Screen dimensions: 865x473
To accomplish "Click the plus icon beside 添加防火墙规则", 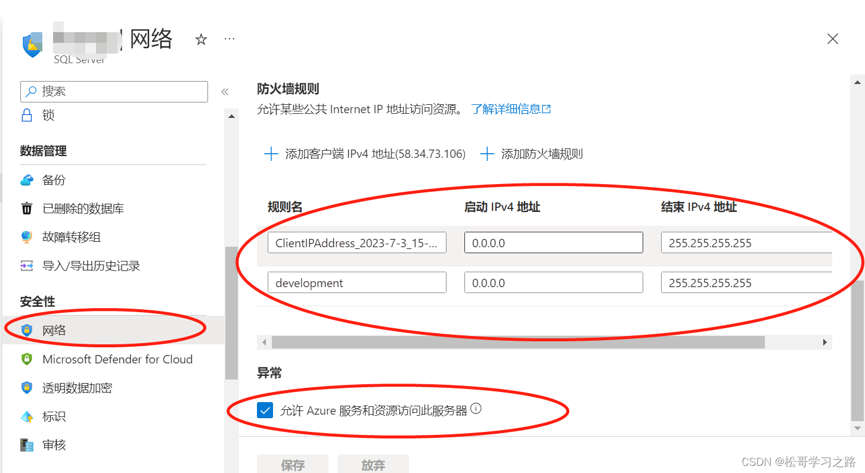I will coord(487,154).
